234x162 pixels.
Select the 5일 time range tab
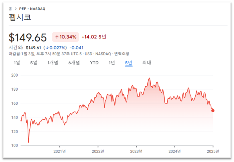coord(34,63)
